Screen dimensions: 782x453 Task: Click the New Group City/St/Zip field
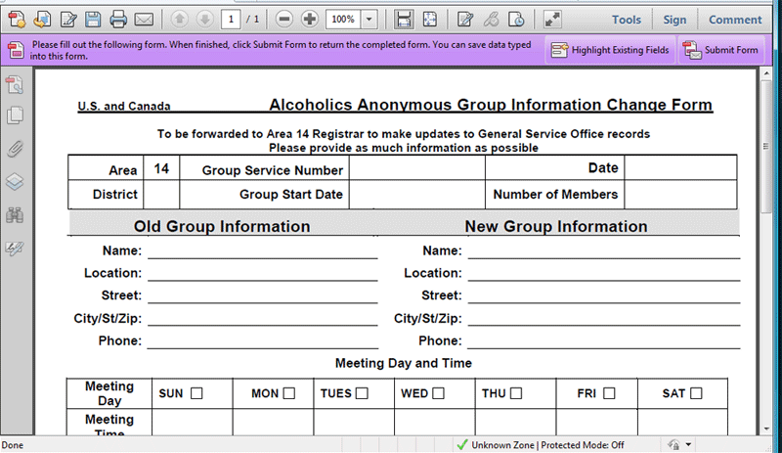[603, 318]
